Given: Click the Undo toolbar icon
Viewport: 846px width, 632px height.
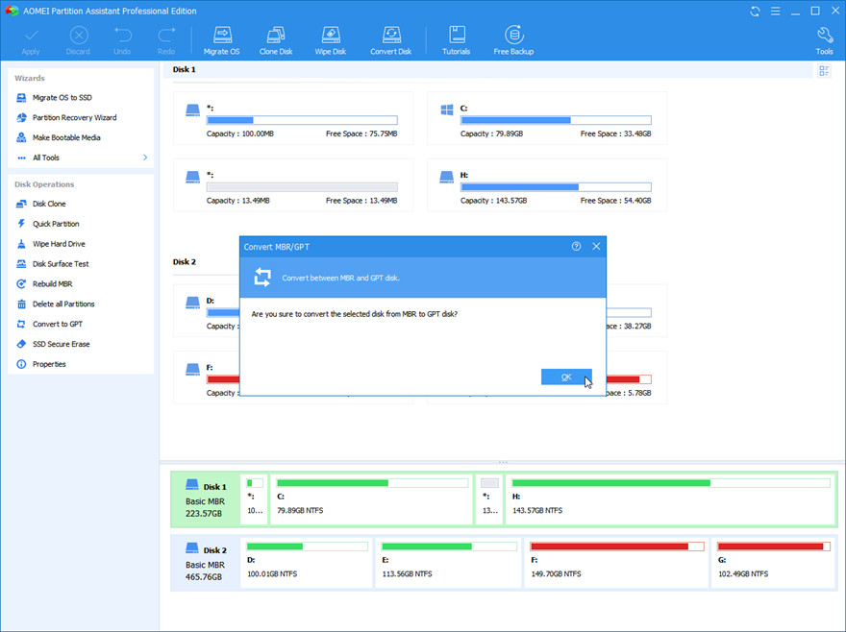Looking at the screenshot, I should pos(122,40).
